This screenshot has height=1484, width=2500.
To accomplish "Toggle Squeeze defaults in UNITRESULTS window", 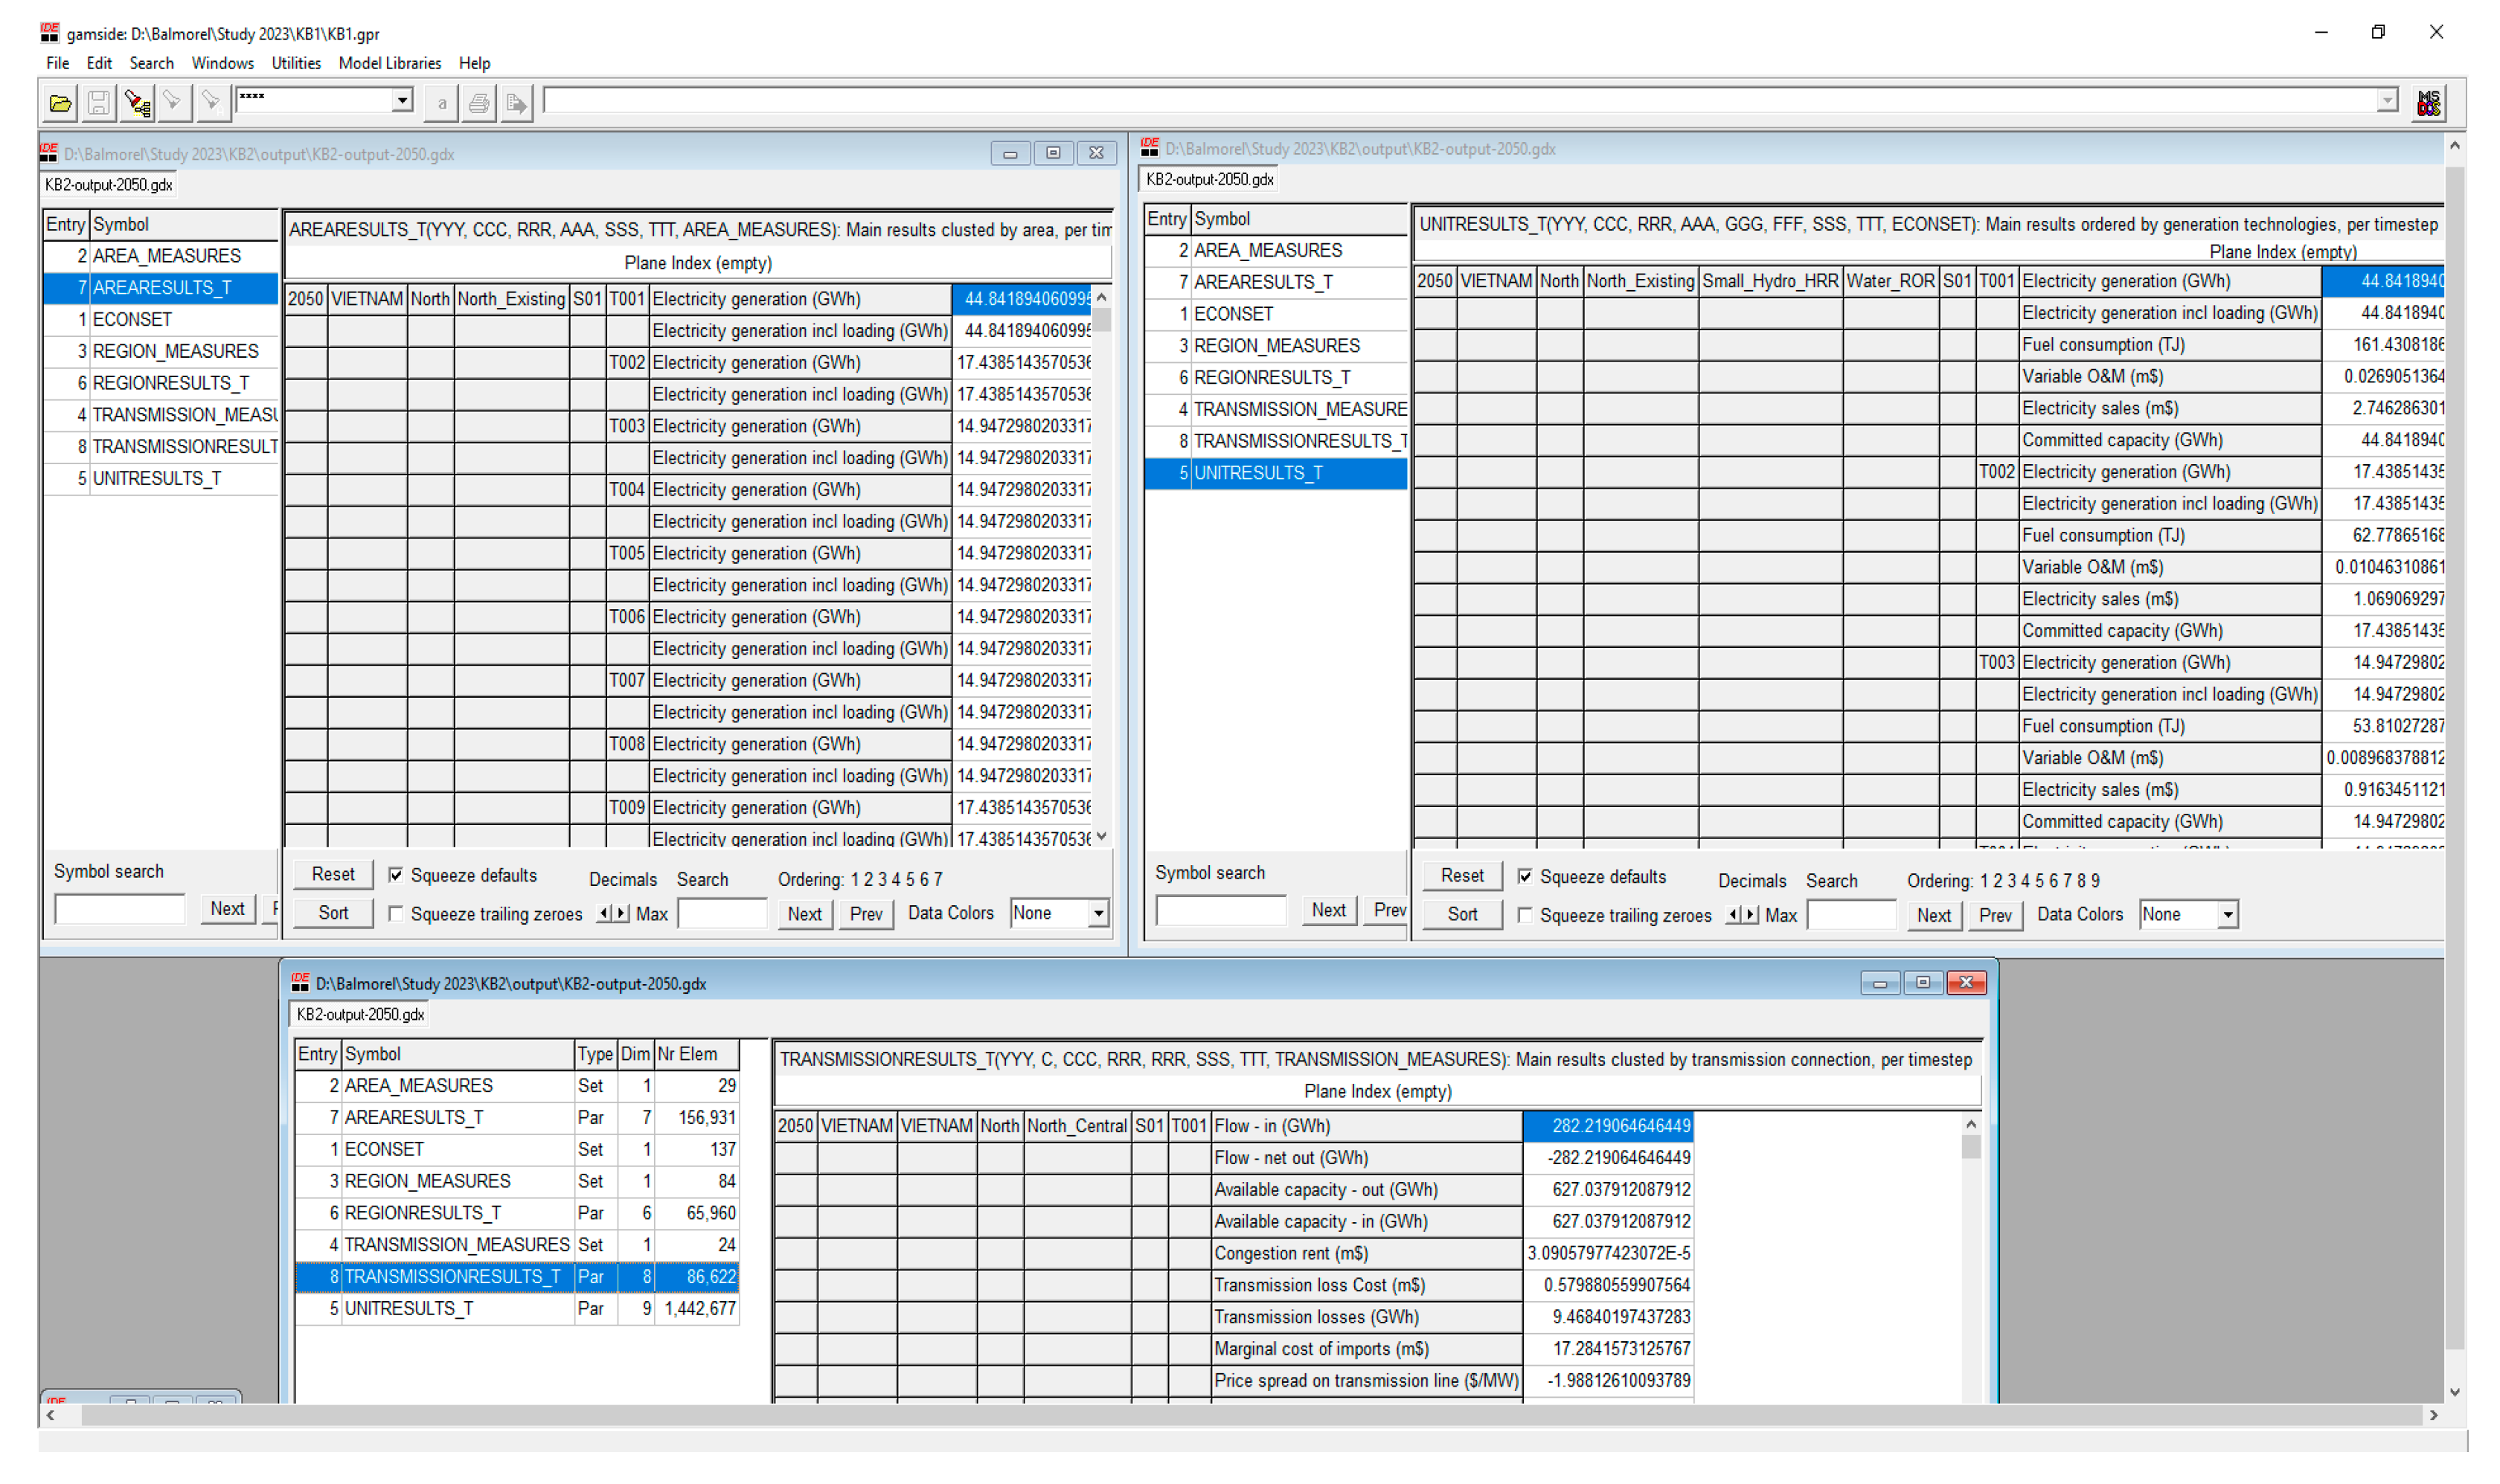I will click(x=1525, y=877).
